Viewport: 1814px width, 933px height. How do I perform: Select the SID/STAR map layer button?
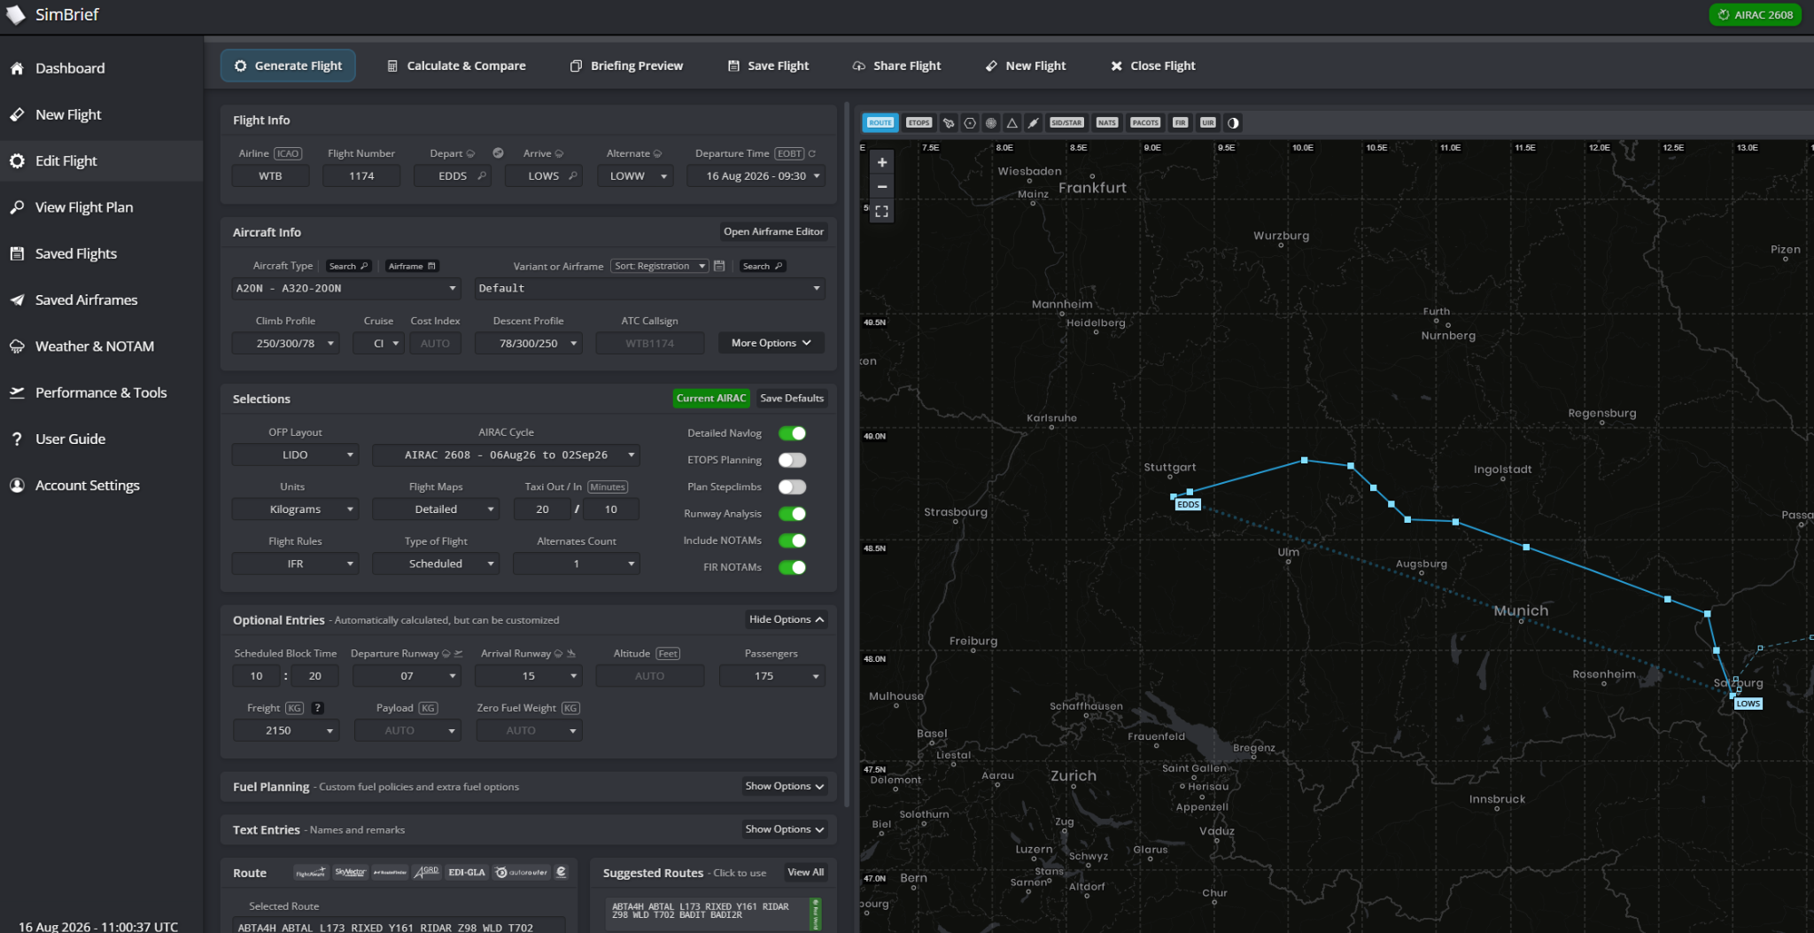(x=1066, y=123)
